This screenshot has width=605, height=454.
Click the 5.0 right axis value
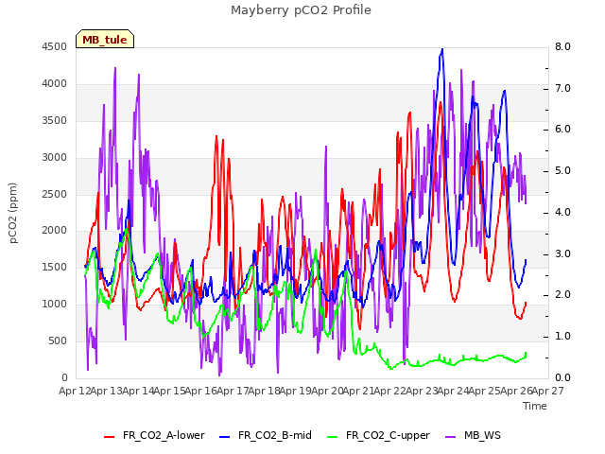point(562,170)
